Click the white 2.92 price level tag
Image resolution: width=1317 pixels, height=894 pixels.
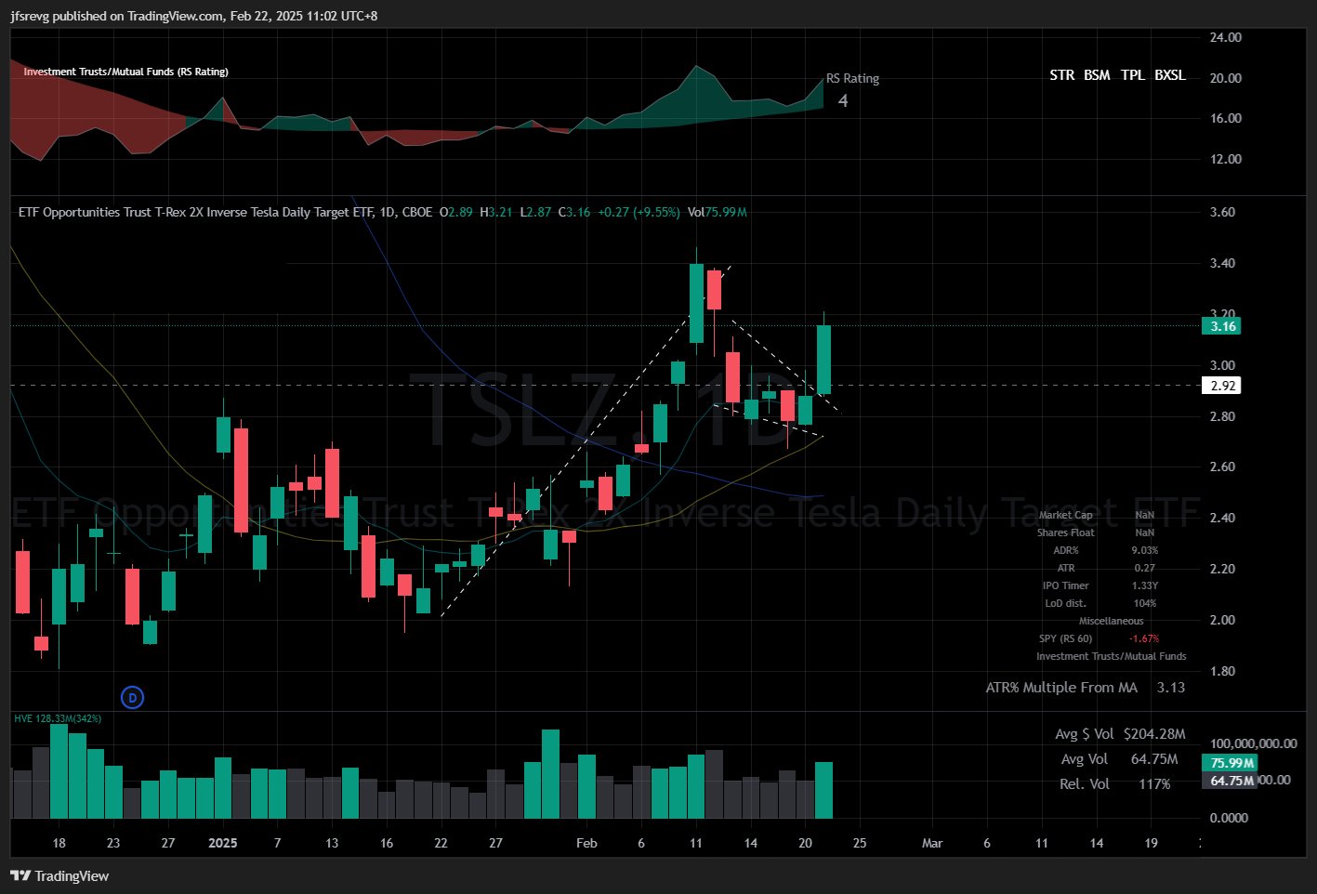click(1221, 386)
